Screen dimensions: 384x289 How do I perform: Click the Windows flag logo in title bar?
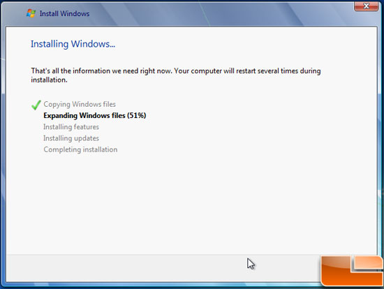pyautogui.click(x=31, y=13)
